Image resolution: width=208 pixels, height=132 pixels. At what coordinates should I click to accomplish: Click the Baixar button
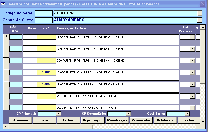coord(44,120)
